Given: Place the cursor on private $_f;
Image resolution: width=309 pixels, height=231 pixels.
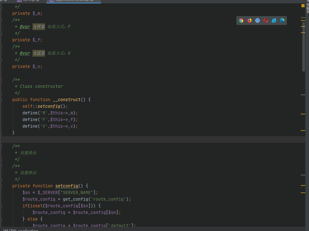Looking at the screenshot, I should tap(27, 40).
